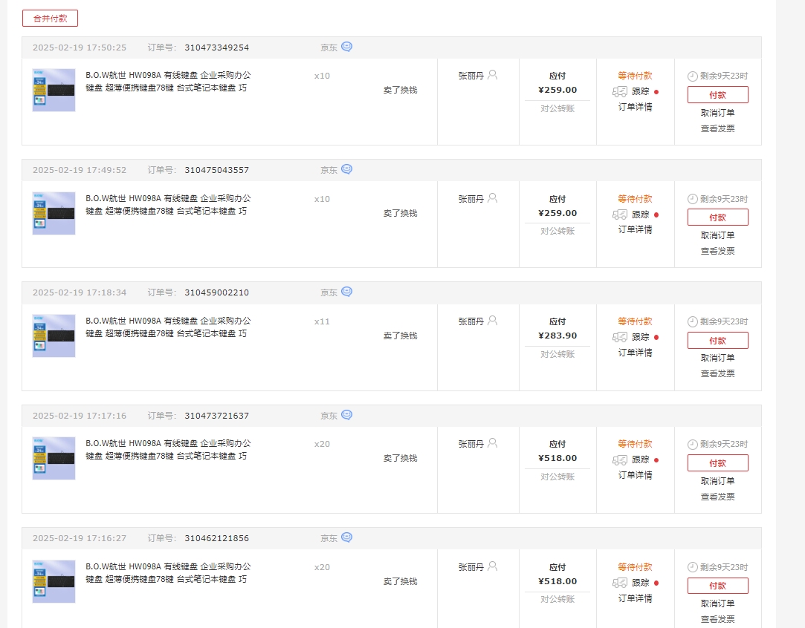Click remaining-time clock icon for order 310473349254
The width and height of the screenshot is (805, 628).
coord(693,76)
